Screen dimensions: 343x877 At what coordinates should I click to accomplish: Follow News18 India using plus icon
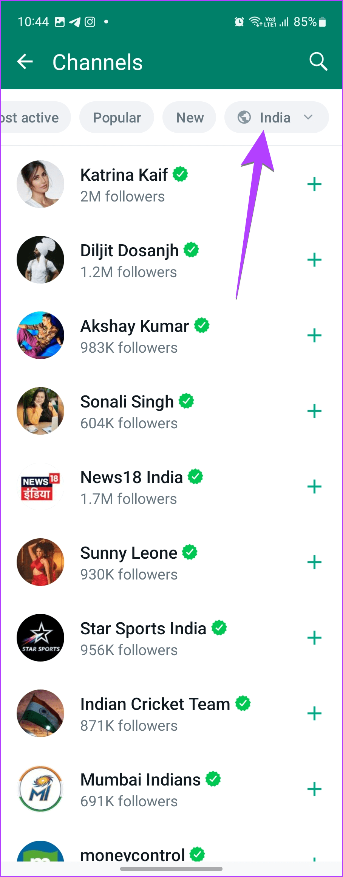pos(314,487)
